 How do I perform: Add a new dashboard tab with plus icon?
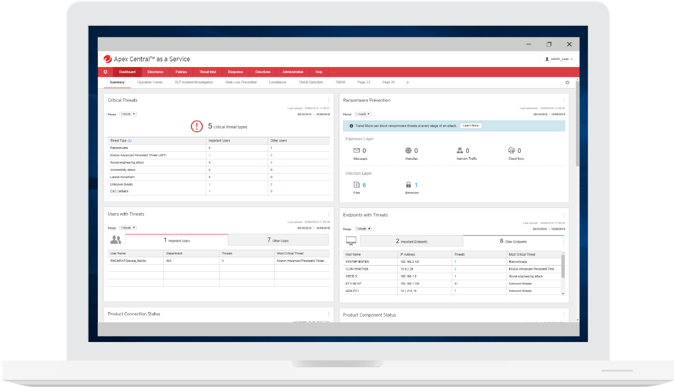point(408,82)
